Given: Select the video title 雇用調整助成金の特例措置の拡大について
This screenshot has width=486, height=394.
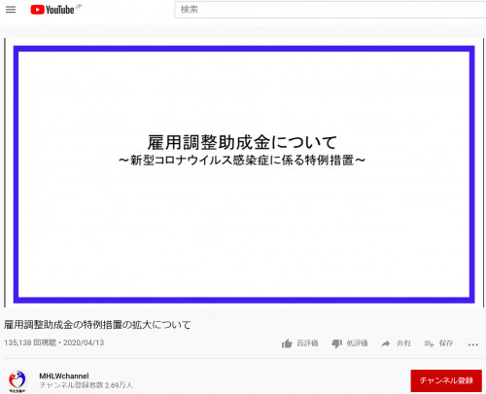Looking at the screenshot, I should pos(97,325).
